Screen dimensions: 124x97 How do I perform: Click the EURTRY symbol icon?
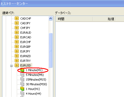(17, 61)
